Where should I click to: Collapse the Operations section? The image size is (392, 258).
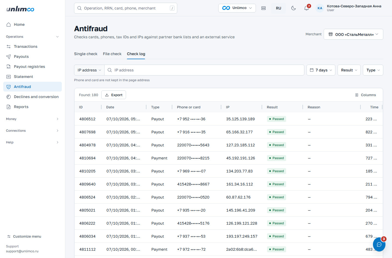(32, 37)
